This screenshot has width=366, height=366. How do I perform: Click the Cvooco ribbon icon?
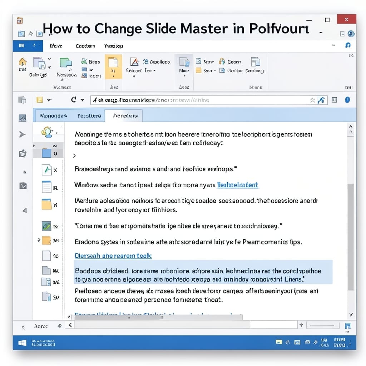tap(222, 70)
